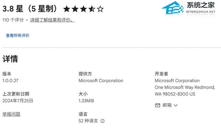This screenshot has width=221, height=133.
Task: Click 举报问题 link
Action: [x=11, y=114]
